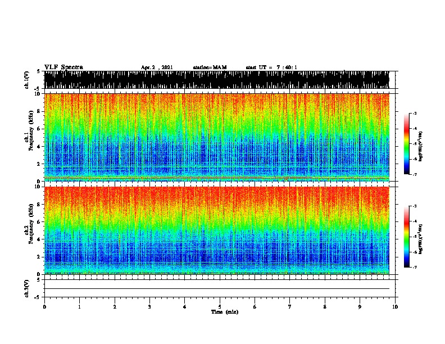
Task: Click the -7 label on ch.1 color scale
Action: [415, 174]
